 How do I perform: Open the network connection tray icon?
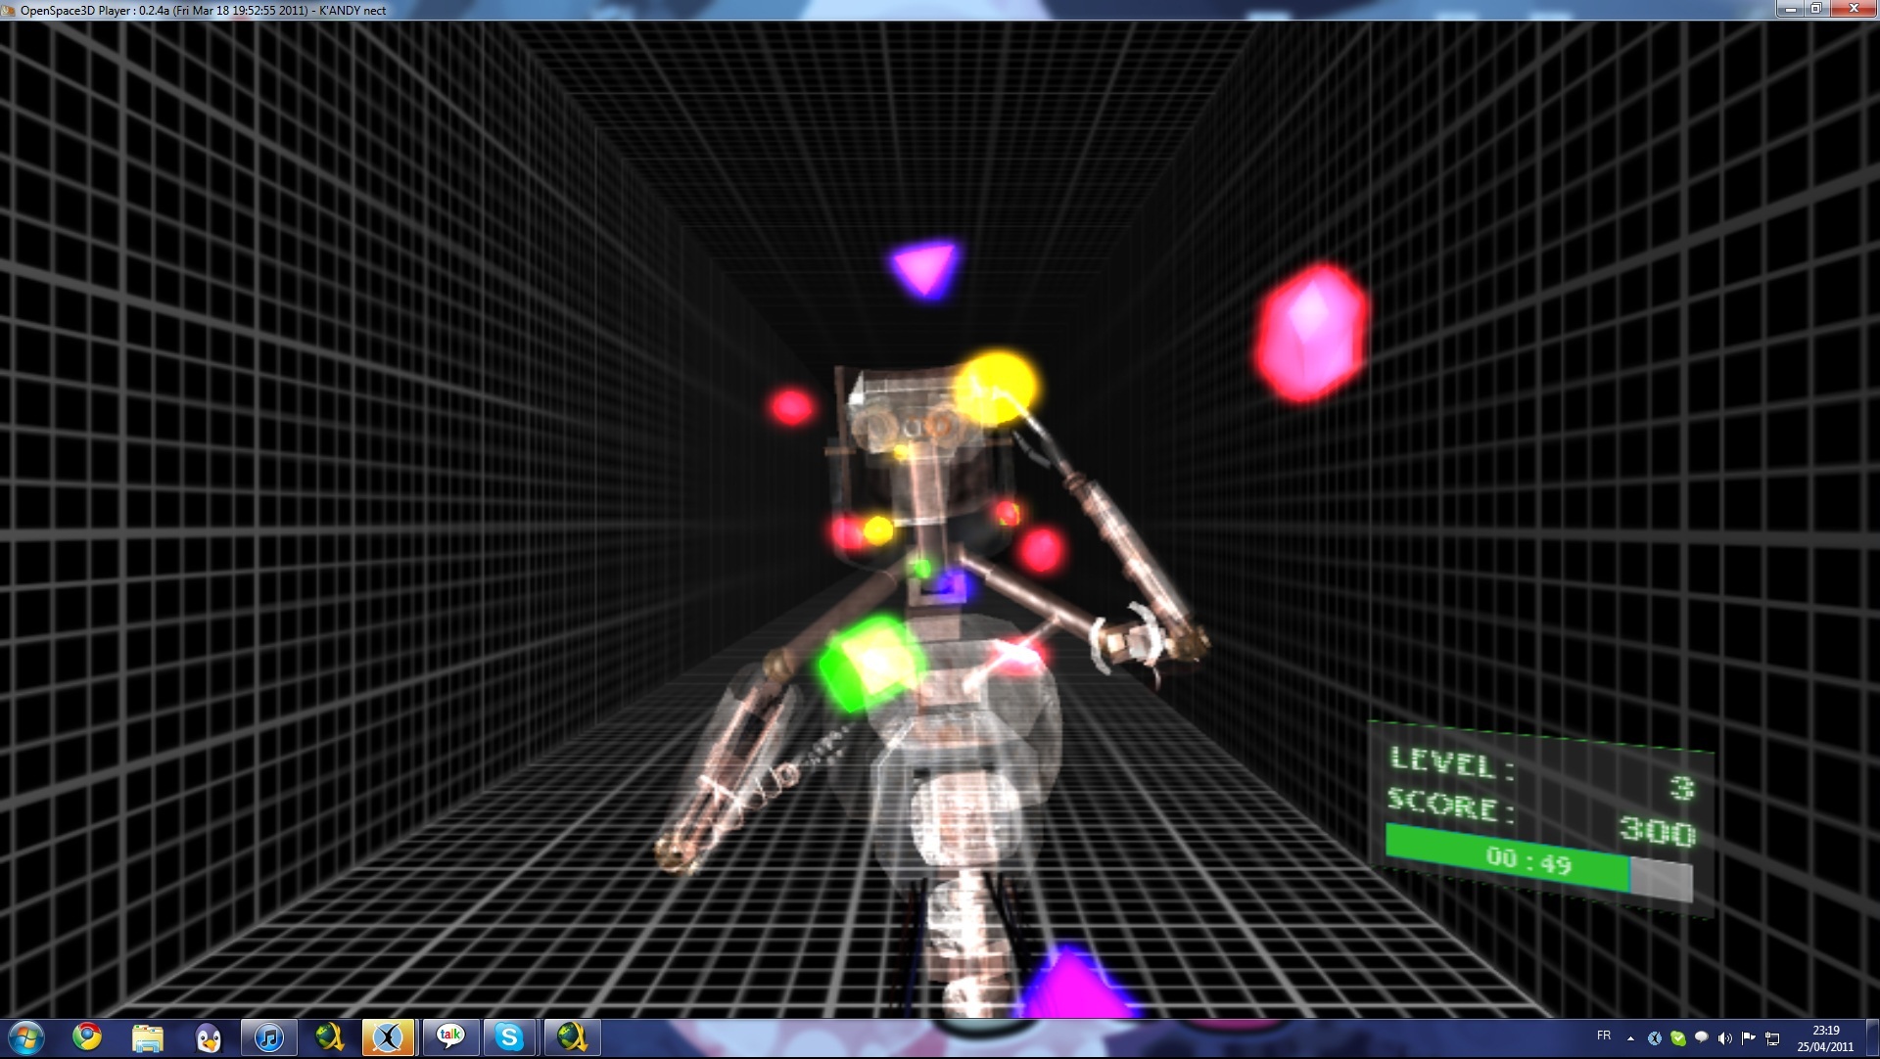[x=1772, y=1038]
